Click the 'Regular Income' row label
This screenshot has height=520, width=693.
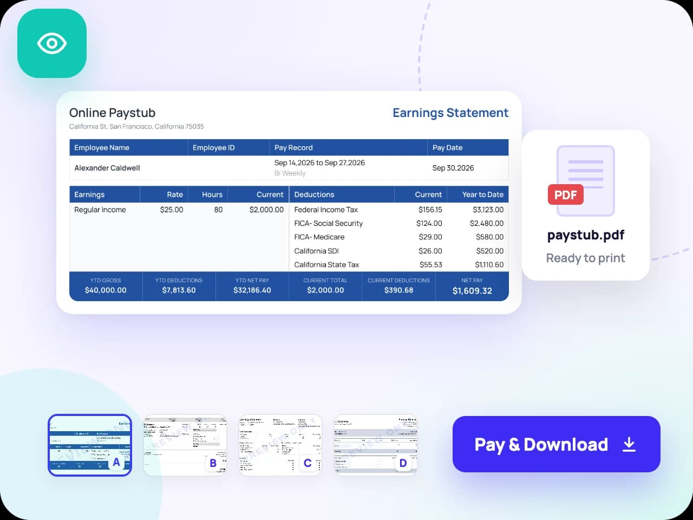click(x=100, y=210)
